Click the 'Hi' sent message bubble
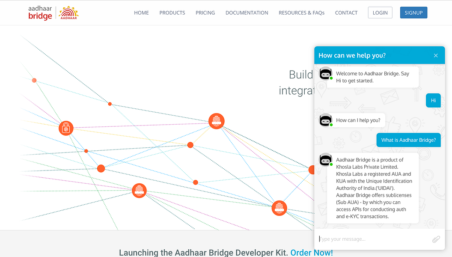This screenshot has width=452, height=257. (433, 100)
